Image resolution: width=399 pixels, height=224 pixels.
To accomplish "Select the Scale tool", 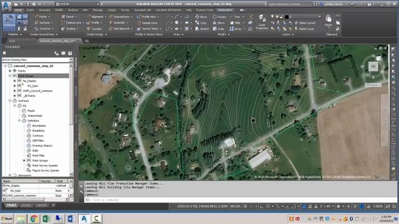I will point(219,29).
